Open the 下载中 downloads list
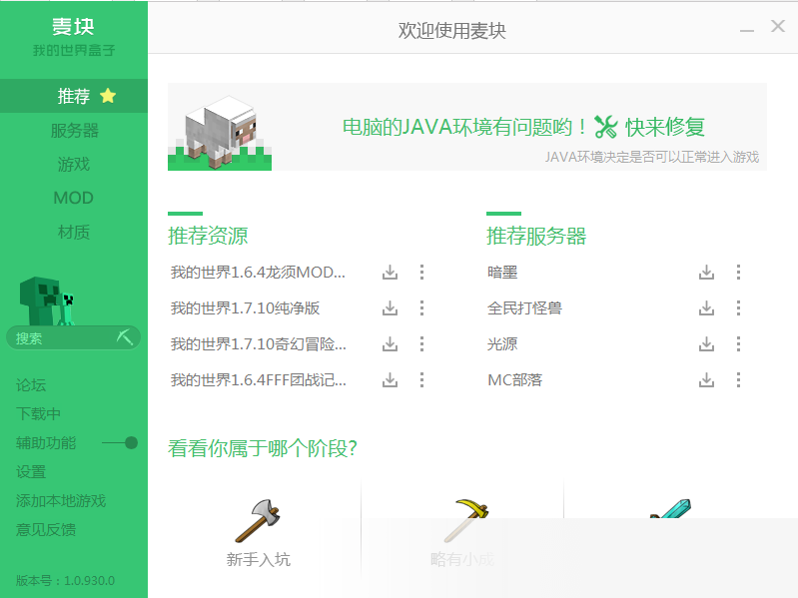 38,414
